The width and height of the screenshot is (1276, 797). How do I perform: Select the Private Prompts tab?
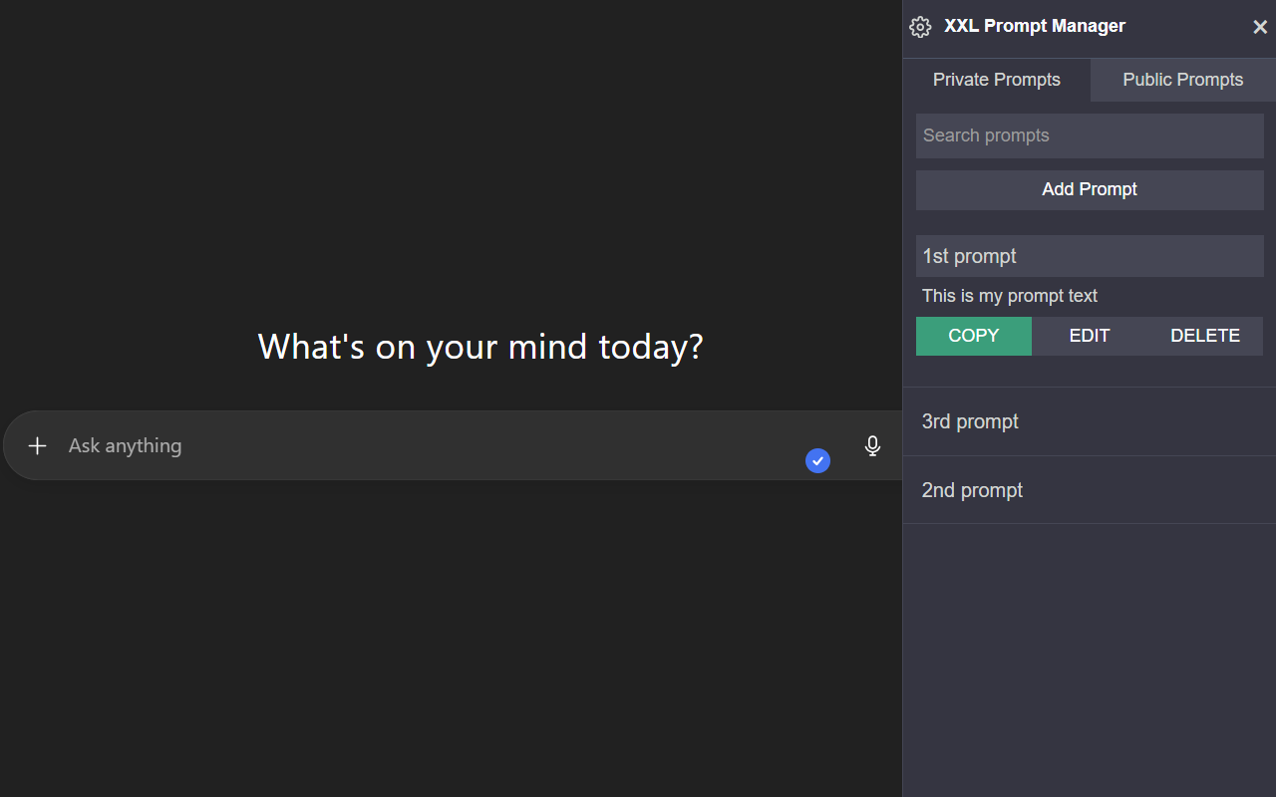(x=996, y=79)
